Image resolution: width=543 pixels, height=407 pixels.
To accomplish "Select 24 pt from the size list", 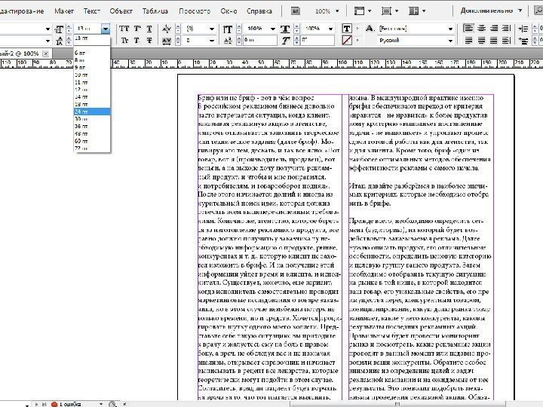I will pyautogui.click(x=92, y=112).
